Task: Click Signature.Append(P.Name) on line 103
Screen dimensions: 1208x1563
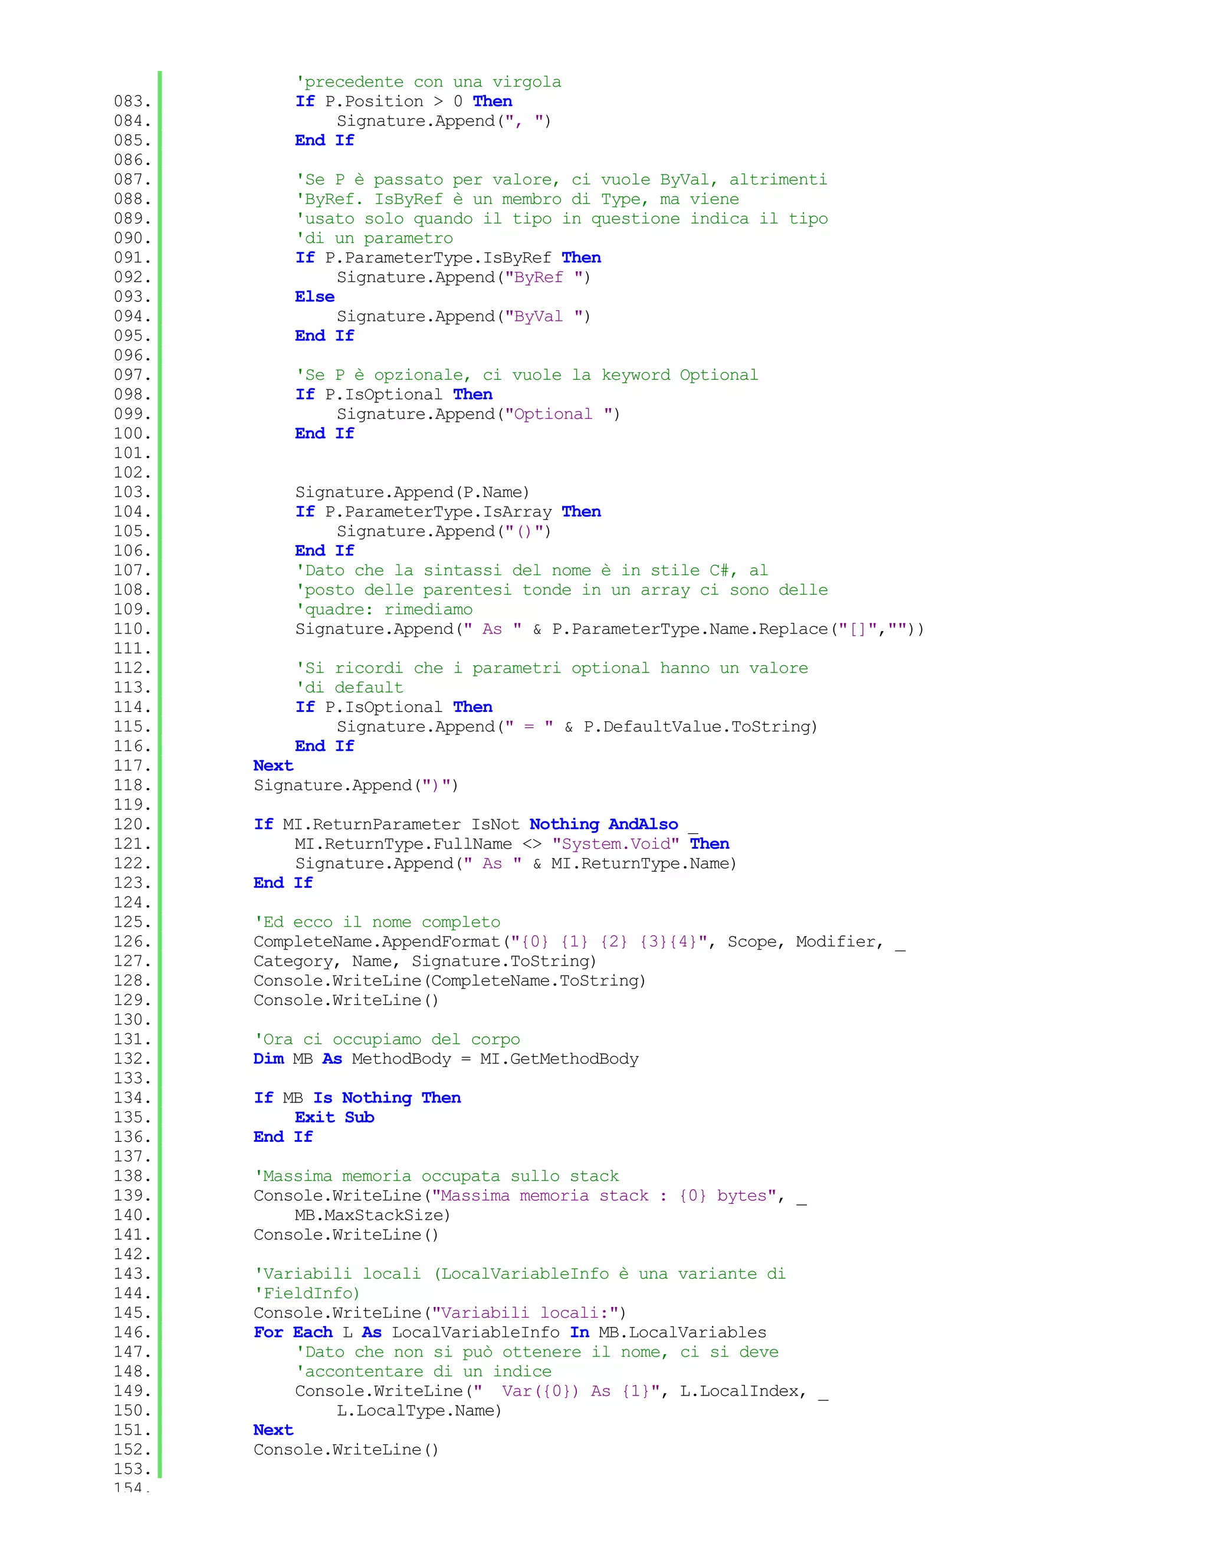Action: point(412,492)
